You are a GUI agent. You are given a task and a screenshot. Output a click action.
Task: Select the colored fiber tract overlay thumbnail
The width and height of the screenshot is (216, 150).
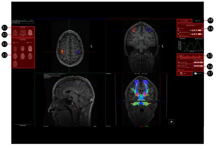[15, 49]
